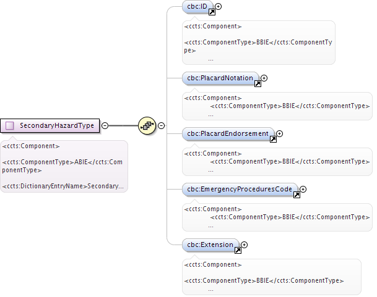The width and height of the screenshot is (377, 297).
Task: Click the reference arrow icon on cbc:ID
Action: pos(212,12)
